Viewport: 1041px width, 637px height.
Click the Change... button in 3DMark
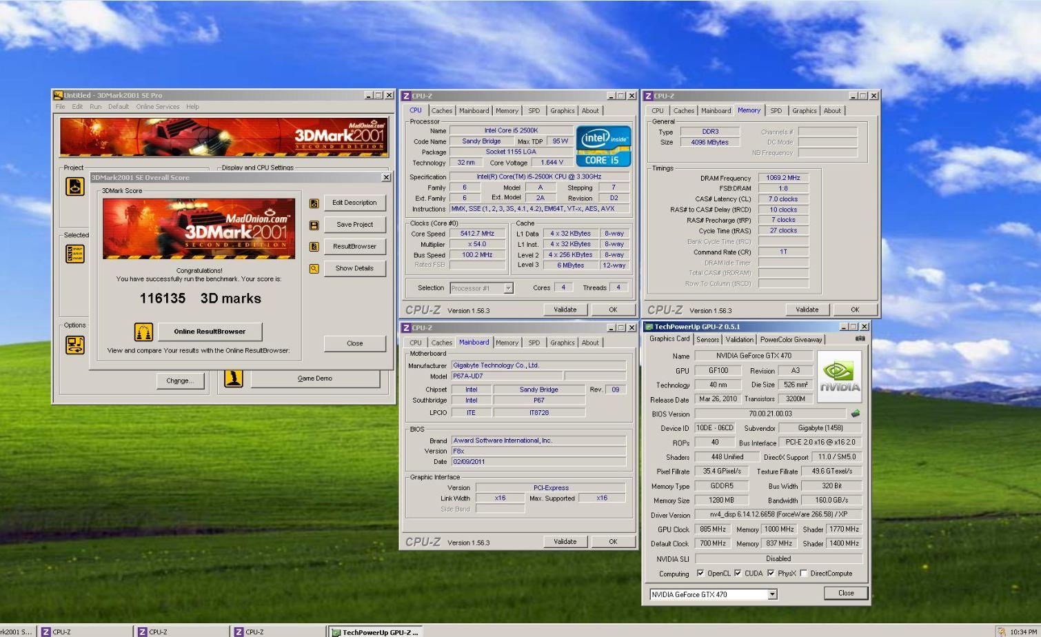(180, 381)
